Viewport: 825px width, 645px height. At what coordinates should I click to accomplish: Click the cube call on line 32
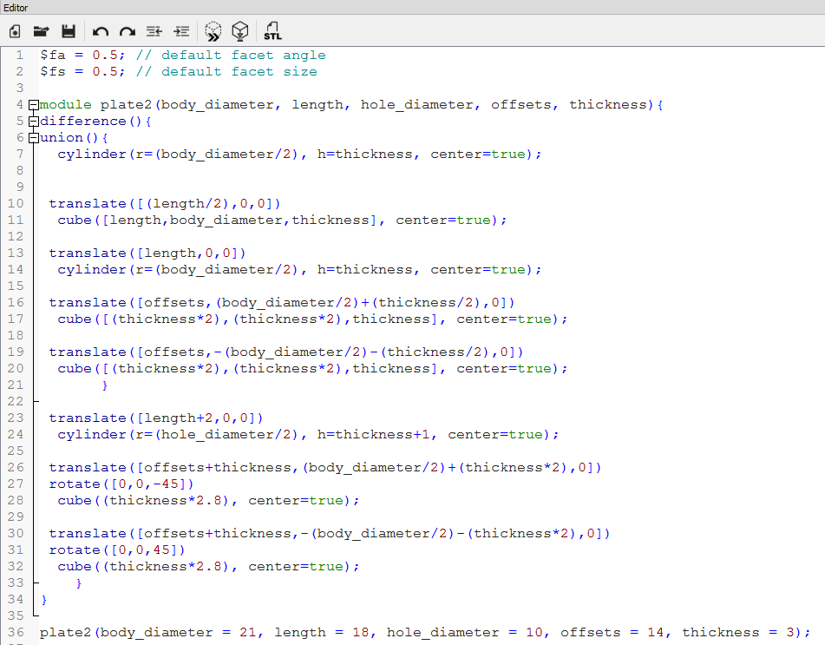click(x=208, y=567)
